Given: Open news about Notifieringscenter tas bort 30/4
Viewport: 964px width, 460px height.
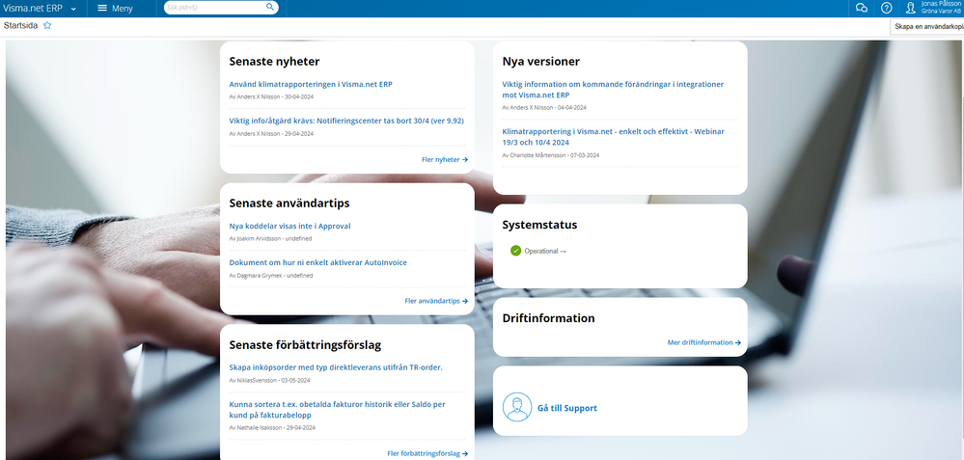Looking at the screenshot, I should coord(346,121).
